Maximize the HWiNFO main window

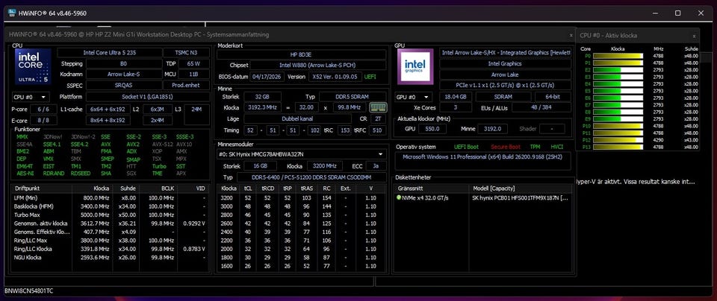pyautogui.click(x=678, y=13)
